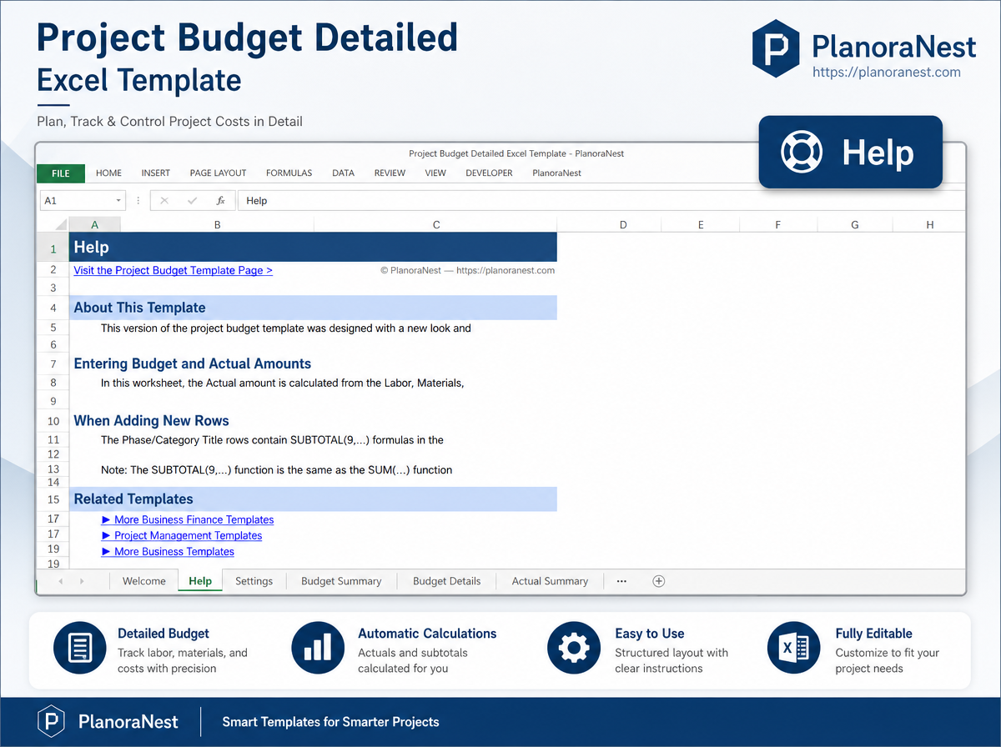This screenshot has width=1001, height=747.
Task: Select column F header
Action: [x=778, y=225]
